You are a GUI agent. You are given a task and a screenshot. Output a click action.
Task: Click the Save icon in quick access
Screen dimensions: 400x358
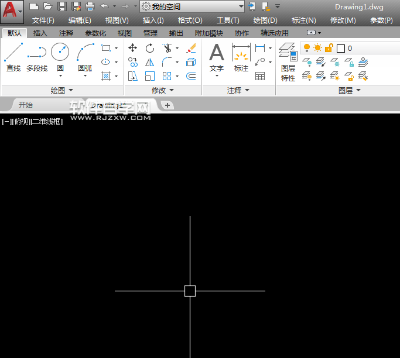[62, 6]
